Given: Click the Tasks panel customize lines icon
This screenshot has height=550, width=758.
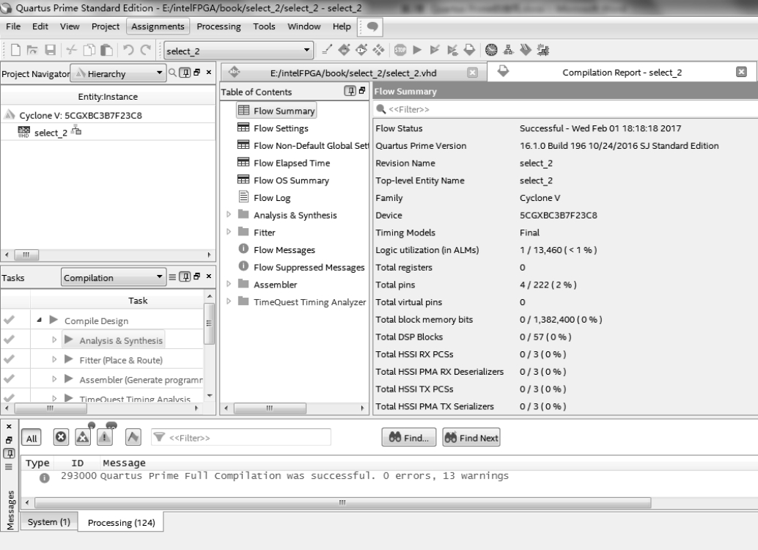Looking at the screenshot, I should click(172, 277).
